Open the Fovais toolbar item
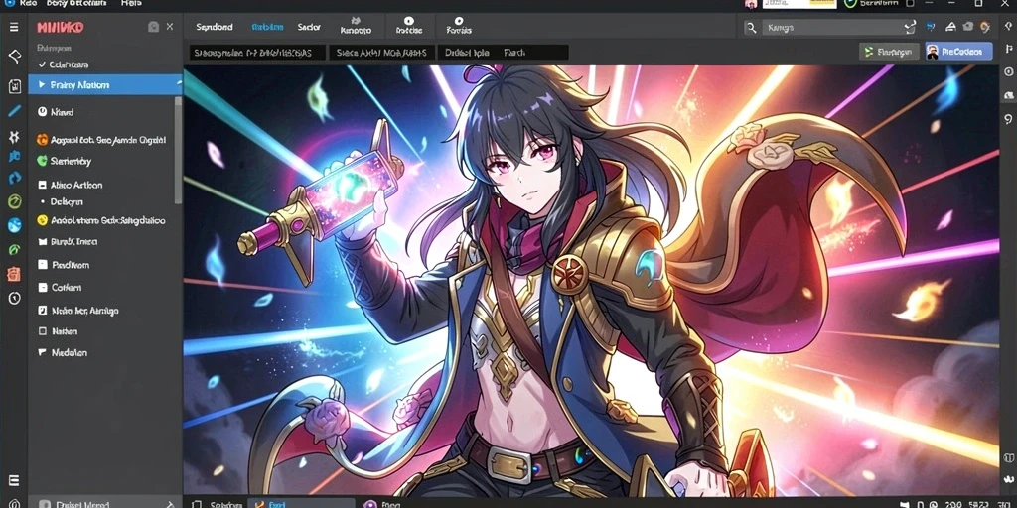 point(459,26)
